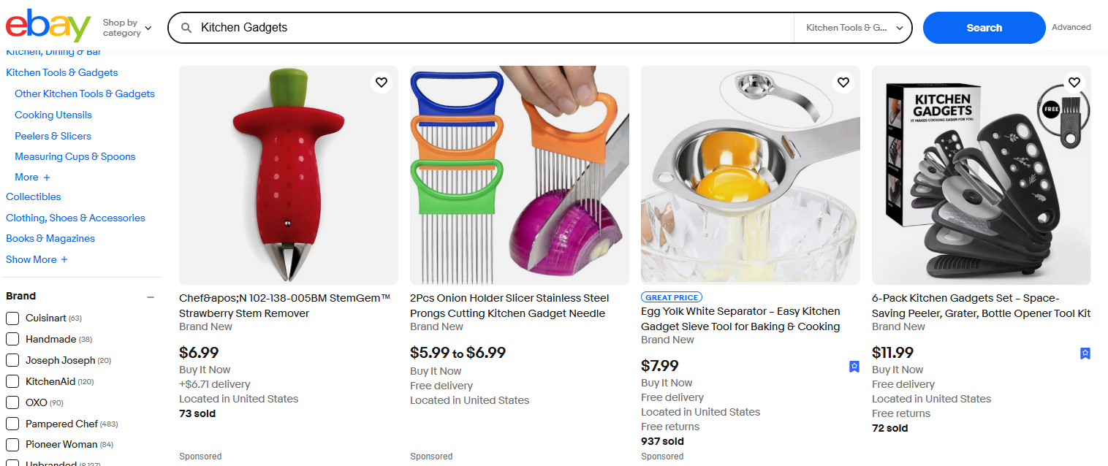Screen dimensions: 1108x466
Task: Click the badge icon beside the $11.99 price
Action: click(1085, 353)
